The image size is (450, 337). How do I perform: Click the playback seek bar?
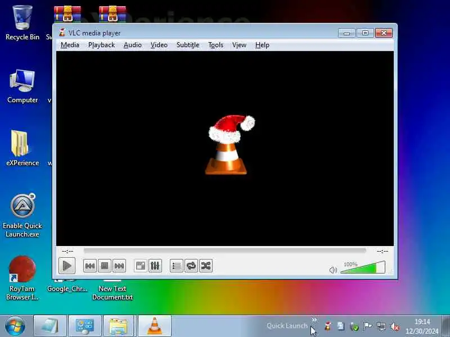[x=224, y=251]
